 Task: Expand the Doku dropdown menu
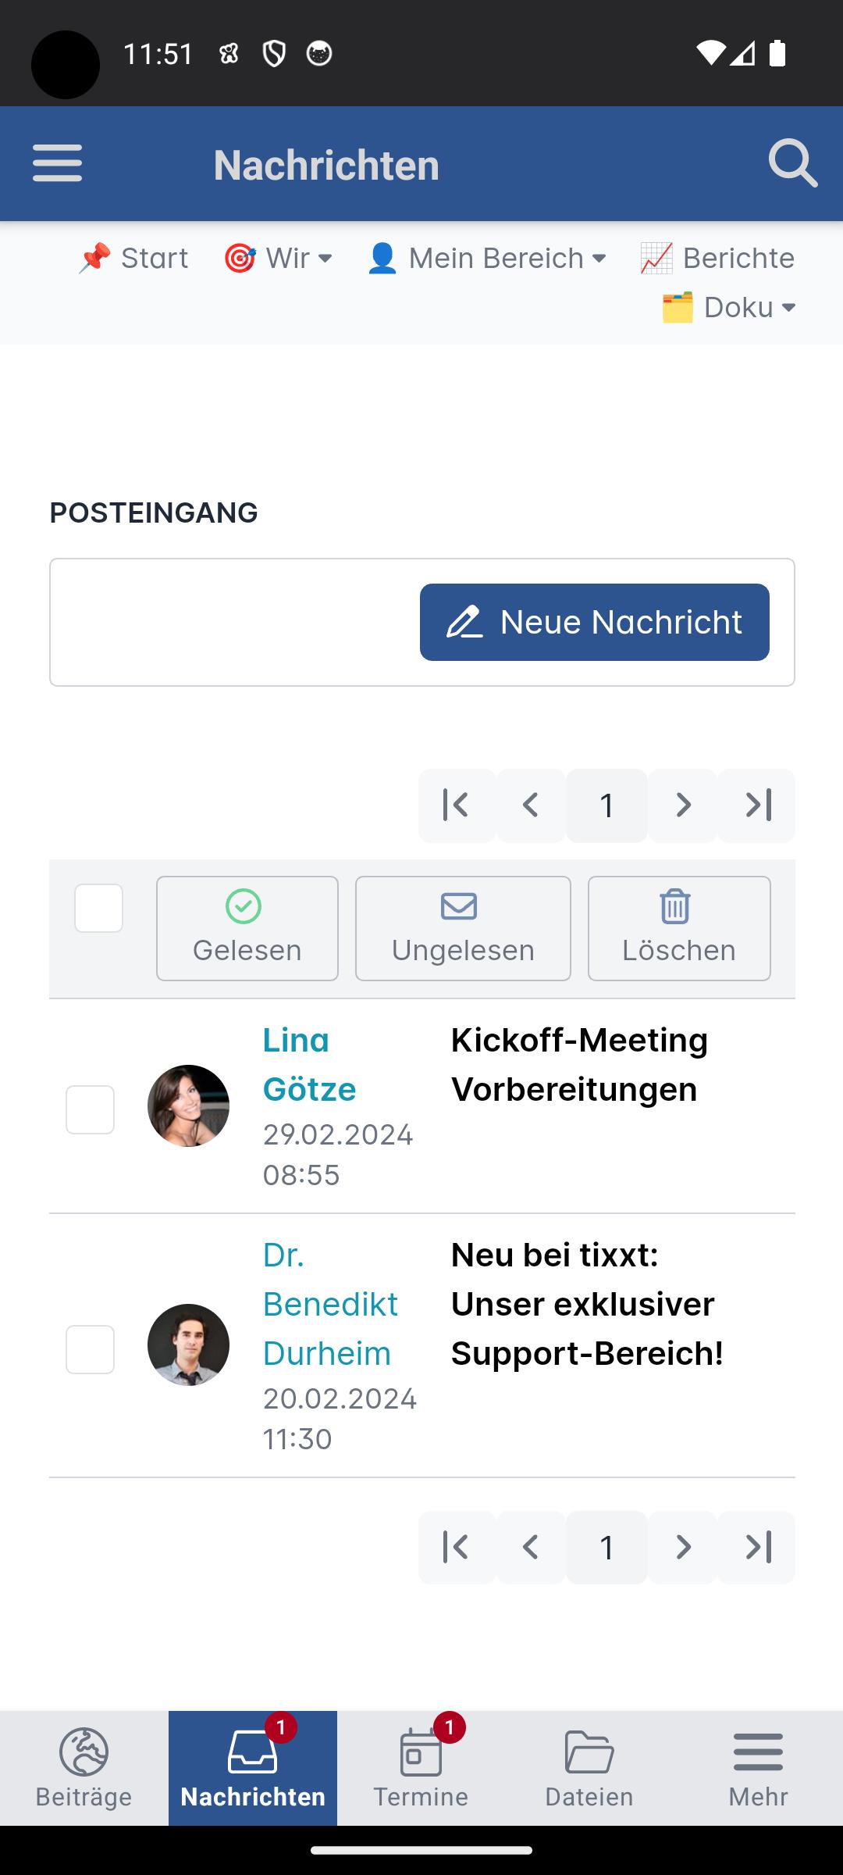point(728,307)
